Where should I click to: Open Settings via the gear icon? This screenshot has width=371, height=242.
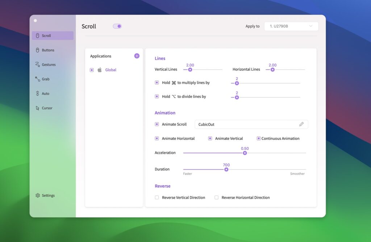(38, 195)
